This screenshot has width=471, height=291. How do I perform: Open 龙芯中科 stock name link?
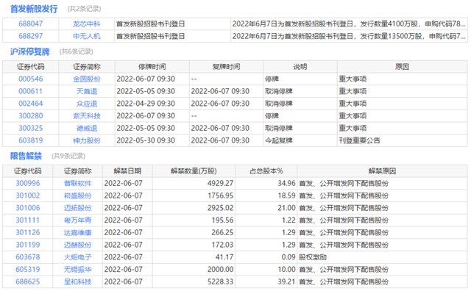tap(87, 24)
